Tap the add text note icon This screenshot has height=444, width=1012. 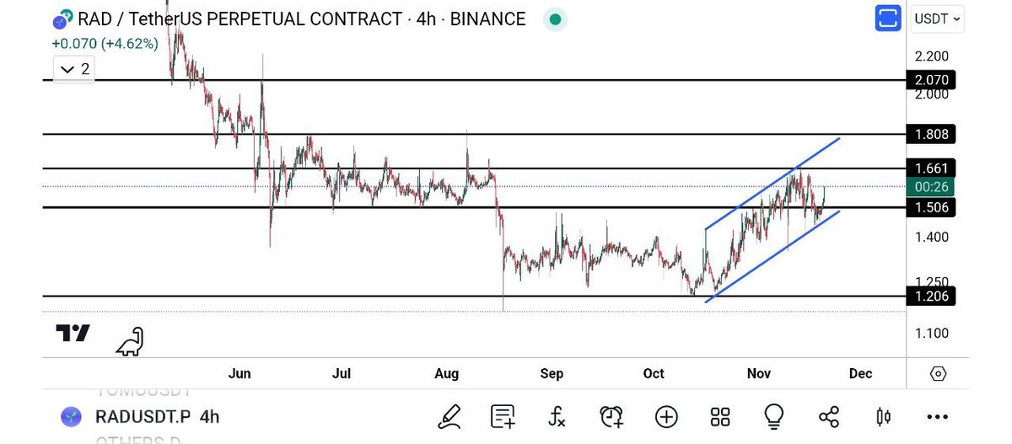click(503, 416)
